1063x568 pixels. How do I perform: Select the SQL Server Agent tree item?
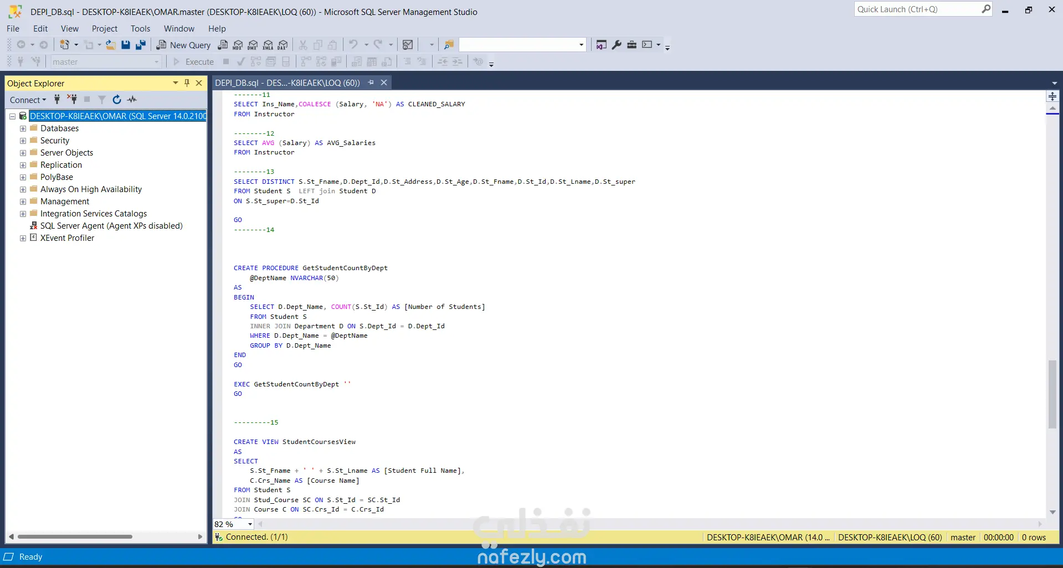[x=111, y=226]
